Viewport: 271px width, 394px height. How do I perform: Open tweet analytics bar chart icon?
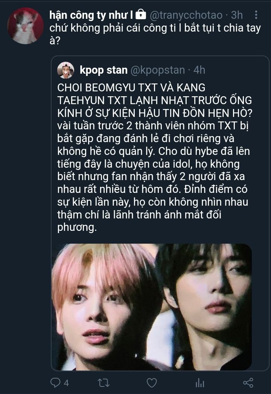pos(200,383)
